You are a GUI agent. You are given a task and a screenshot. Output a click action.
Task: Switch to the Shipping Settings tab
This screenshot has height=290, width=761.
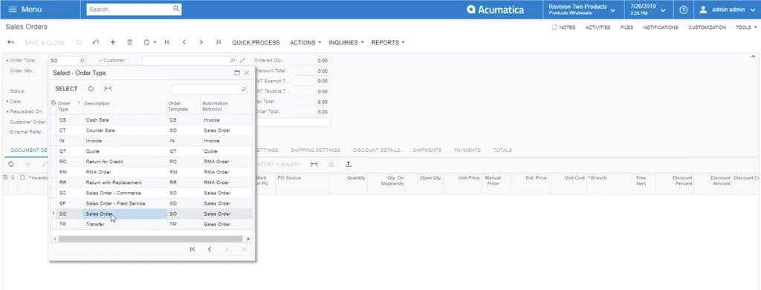coord(315,151)
